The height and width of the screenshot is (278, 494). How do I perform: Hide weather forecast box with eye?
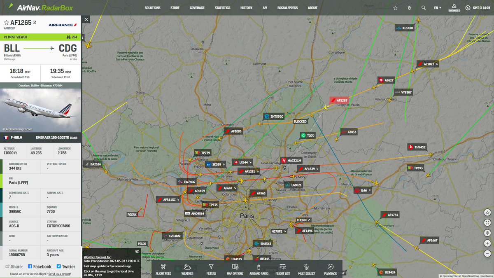tap(137, 251)
